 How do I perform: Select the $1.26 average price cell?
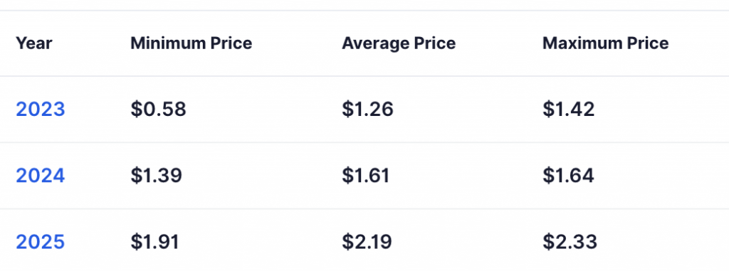[x=368, y=110]
